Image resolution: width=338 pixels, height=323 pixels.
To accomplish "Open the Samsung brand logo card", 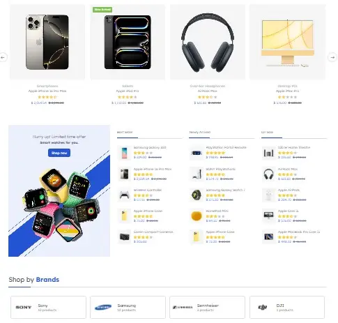I will pyautogui.click(x=128, y=307).
